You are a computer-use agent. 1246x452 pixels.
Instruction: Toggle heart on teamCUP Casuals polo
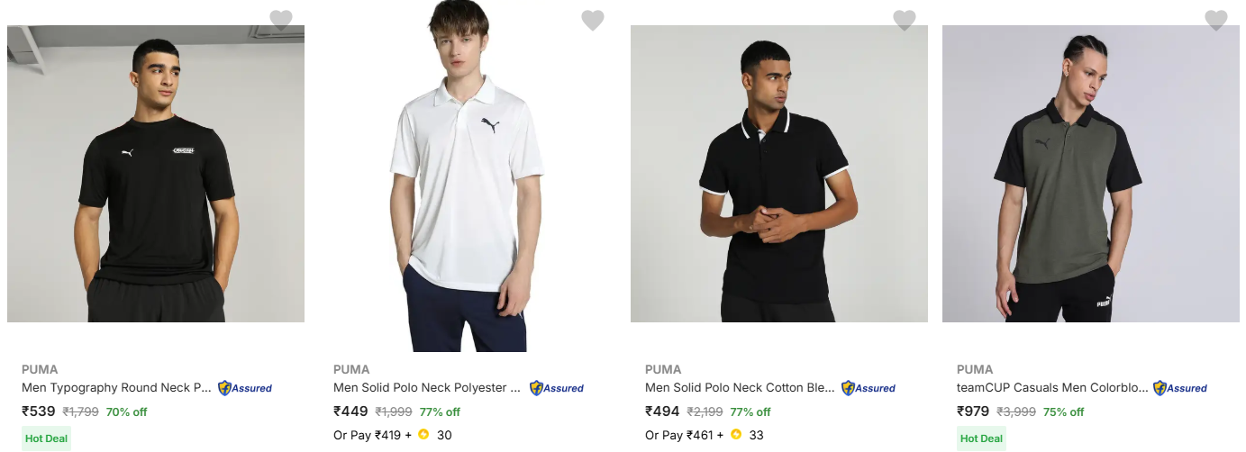tap(1216, 20)
